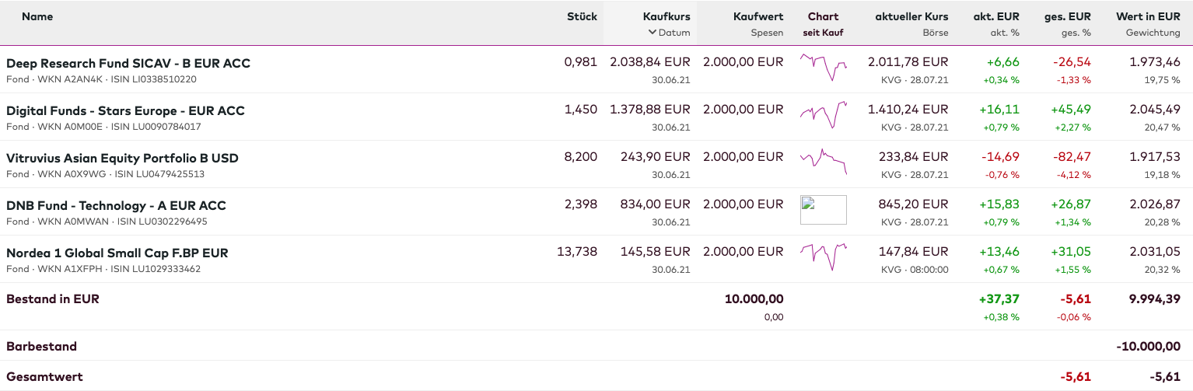Click the Gewichtung subheader under Wert in EUR

1153,33
